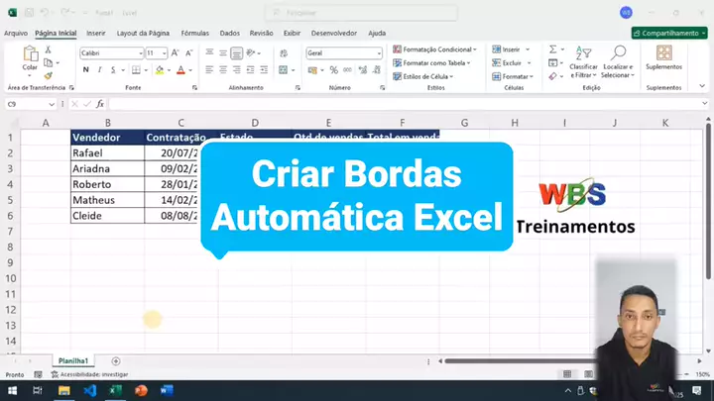Image resolution: width=714 pixels, height=401 pixels.
Task: Open the Font Color dropdown arrow
Action: 190,70
